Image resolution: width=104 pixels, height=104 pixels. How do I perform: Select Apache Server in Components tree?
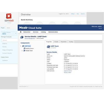tap(30, 48)
